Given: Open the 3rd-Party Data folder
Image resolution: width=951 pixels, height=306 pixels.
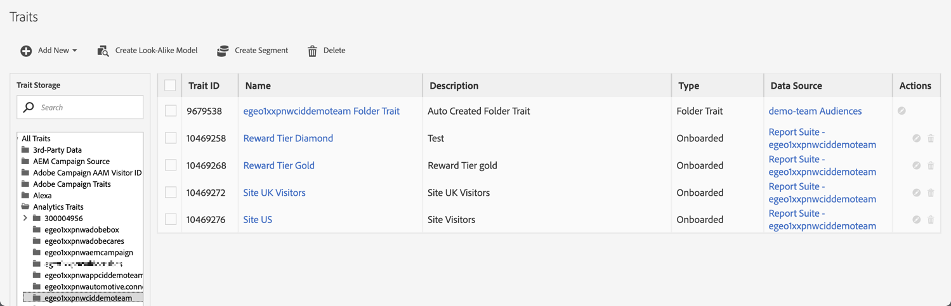Looking at the screenshot, I should click(57, 150).
